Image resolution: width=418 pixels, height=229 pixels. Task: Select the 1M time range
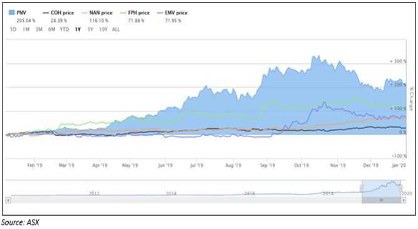click(x=26, y=29)
